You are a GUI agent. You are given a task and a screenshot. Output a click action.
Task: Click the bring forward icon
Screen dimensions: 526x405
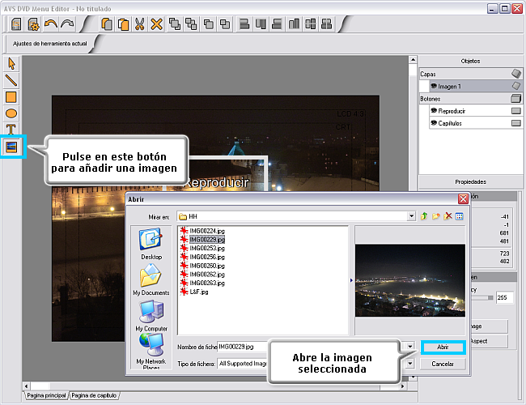click(209, 24)
